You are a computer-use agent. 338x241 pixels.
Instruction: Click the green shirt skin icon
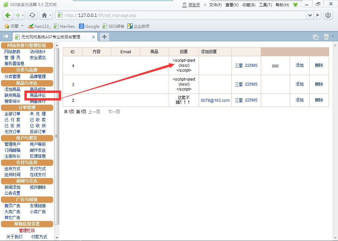[x=295, y=5]
